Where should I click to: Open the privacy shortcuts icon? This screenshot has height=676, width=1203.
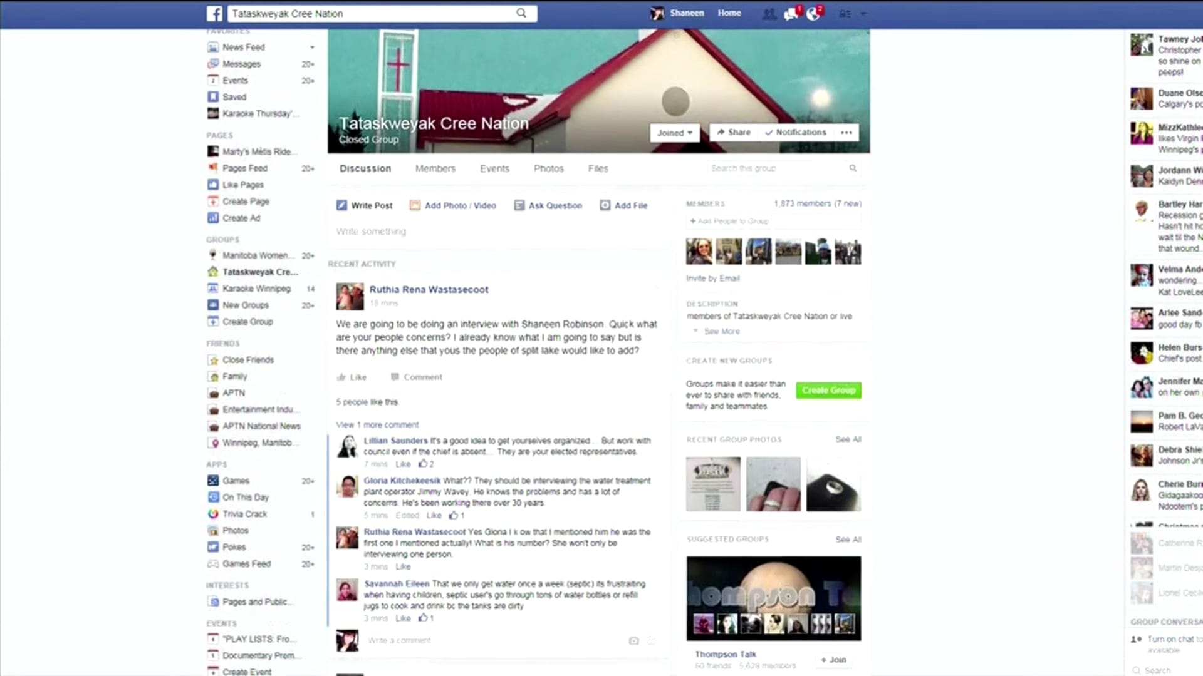click(x=845, y=13)
